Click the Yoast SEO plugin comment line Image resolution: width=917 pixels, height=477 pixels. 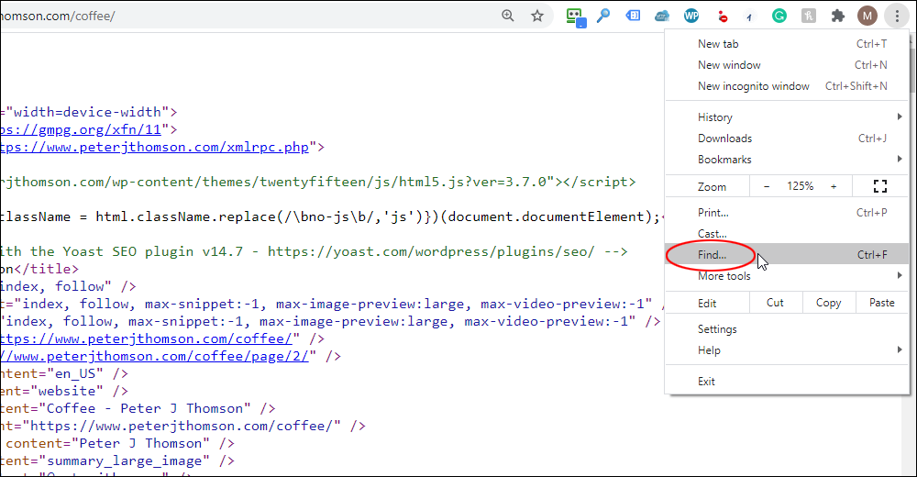coord(314,251)
